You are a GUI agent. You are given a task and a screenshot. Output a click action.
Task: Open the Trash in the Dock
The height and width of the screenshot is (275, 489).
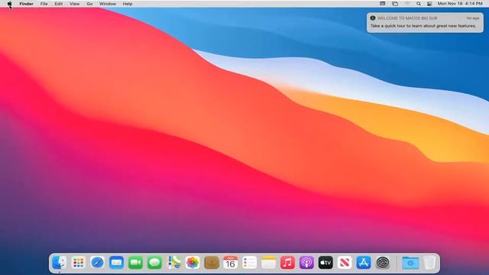(429, 263)
